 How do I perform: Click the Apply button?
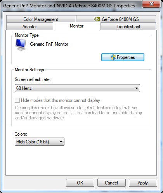(143, 183)
